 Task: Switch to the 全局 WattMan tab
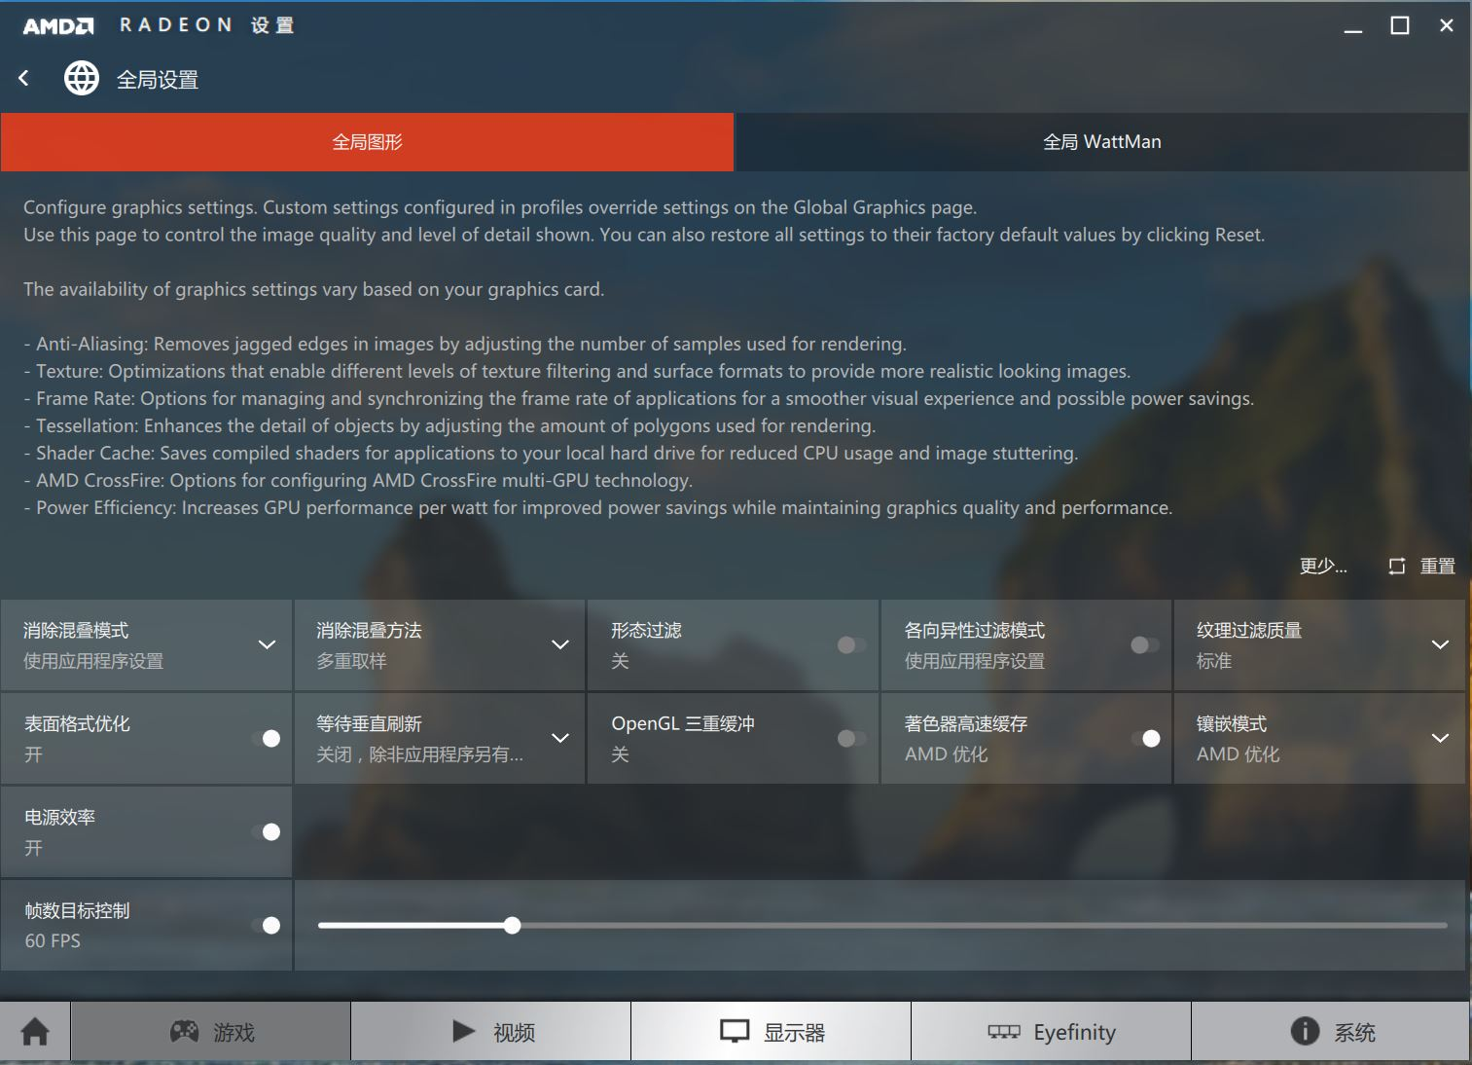tap(1100, 141)
